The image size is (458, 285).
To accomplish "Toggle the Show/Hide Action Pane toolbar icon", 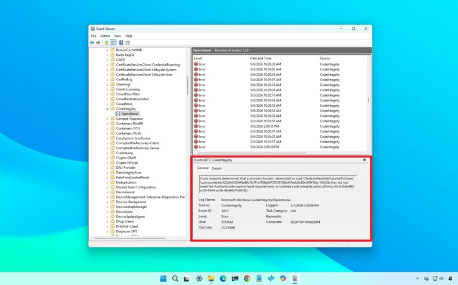I will click(x=128, y=43).
